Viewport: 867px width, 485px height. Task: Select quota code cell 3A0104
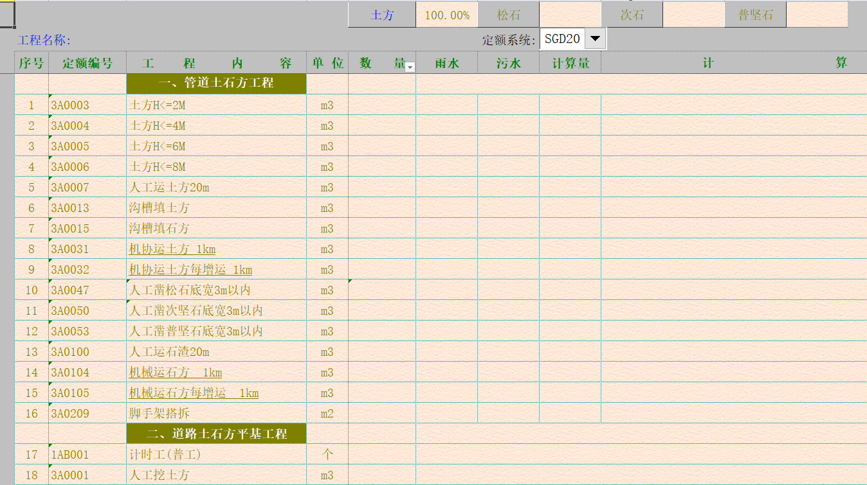[x=87, y=373]
